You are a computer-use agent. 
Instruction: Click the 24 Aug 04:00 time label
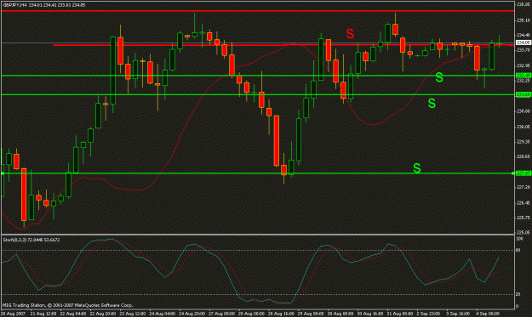point(163,314)
